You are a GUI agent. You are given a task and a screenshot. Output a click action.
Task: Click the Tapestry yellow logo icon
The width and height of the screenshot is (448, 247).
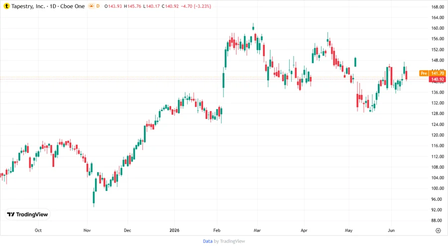coord(6,6)
